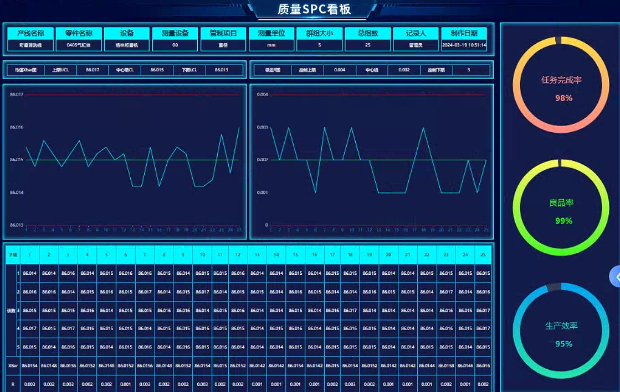Select column 25 header in data table

pyautogui.click(x=483, y=255)
